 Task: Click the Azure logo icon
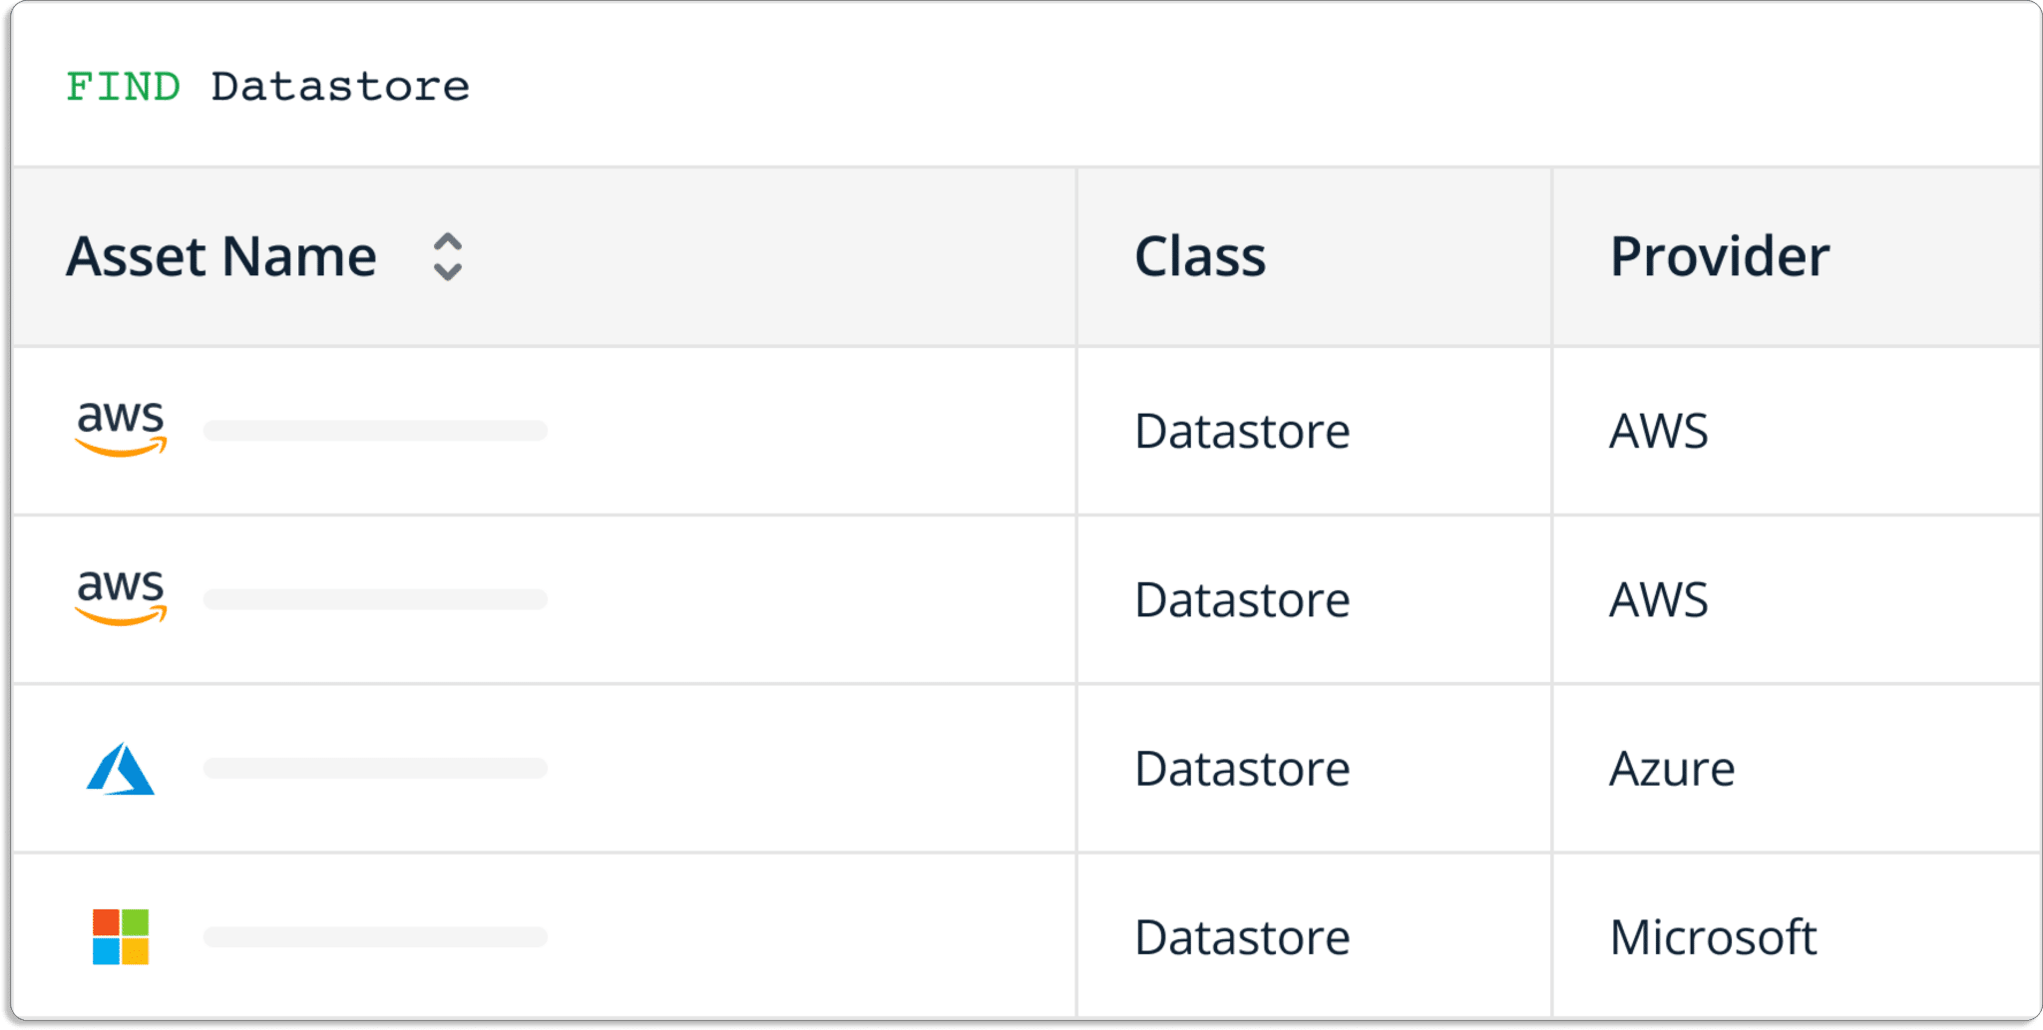point(121,768)
